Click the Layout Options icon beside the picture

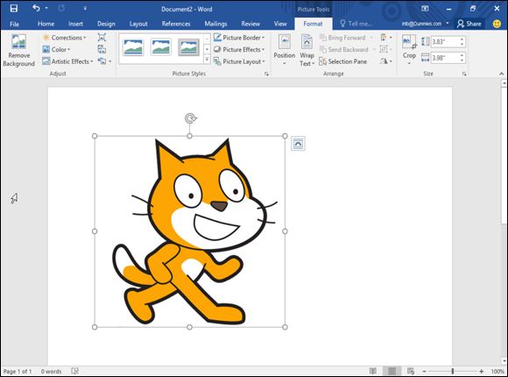(298, 144)
